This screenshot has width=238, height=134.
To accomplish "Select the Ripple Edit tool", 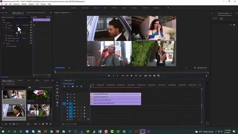I will pyautogui.click(x=57, y=89).
